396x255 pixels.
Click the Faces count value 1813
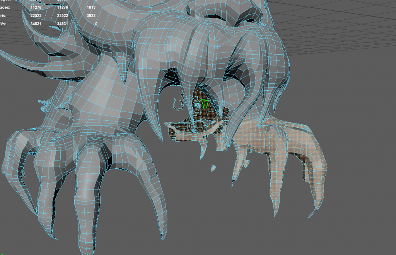pos(92,7)
